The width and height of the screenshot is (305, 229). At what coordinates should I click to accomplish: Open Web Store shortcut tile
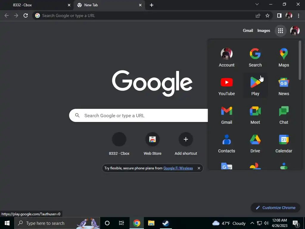(x=152, y=144)
